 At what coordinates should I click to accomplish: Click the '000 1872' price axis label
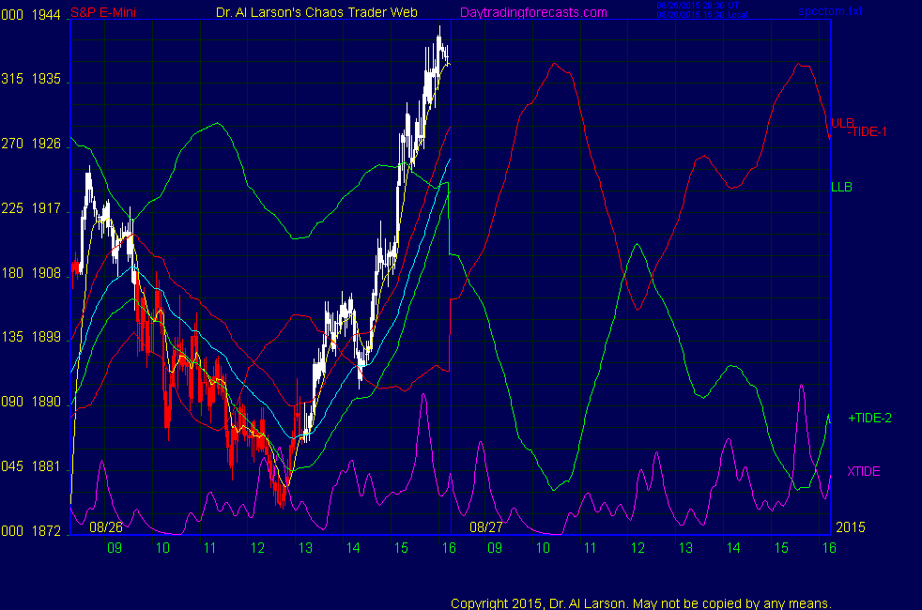click(31, 531)
